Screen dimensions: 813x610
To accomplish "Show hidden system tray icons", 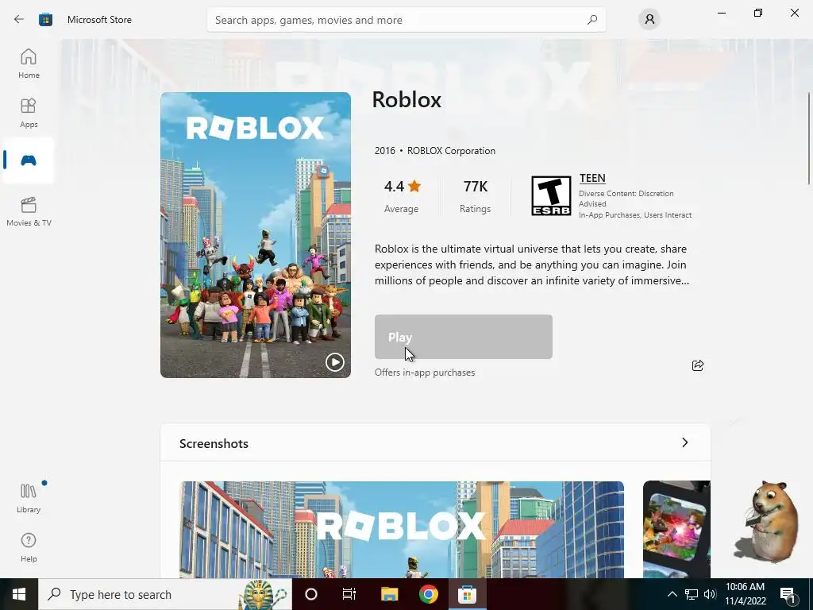I will (x=672, y=594).
